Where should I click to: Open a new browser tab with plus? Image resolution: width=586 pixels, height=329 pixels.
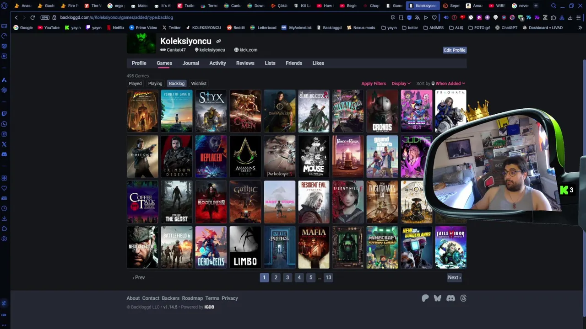[x=536, y=6]
